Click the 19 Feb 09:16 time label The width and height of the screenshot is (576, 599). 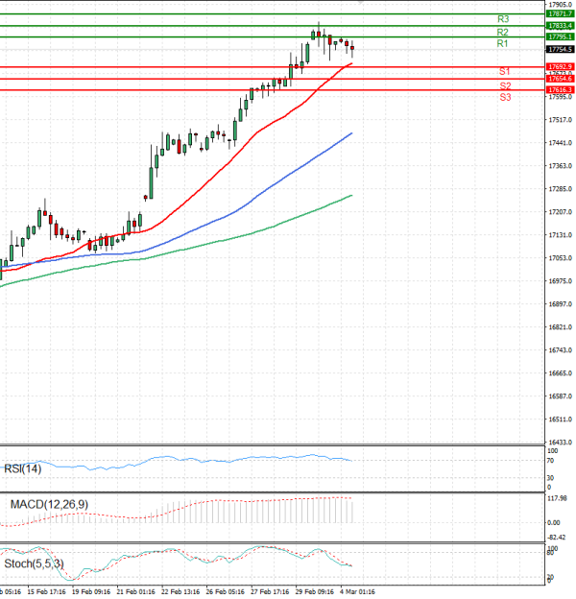click(x=91, y=591)
